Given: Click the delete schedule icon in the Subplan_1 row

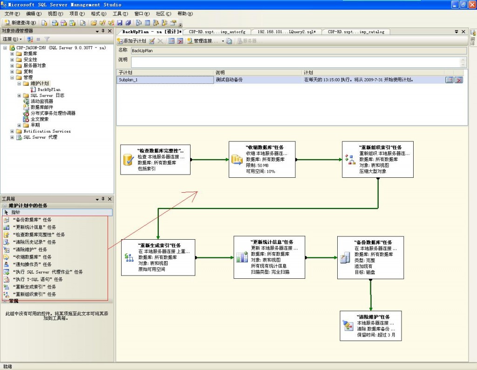Looking at the screenshot, I should pyautogui.click(x=458, y=80).
